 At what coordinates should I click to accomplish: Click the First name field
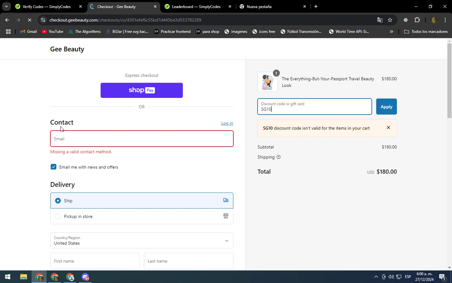(95, 261)
